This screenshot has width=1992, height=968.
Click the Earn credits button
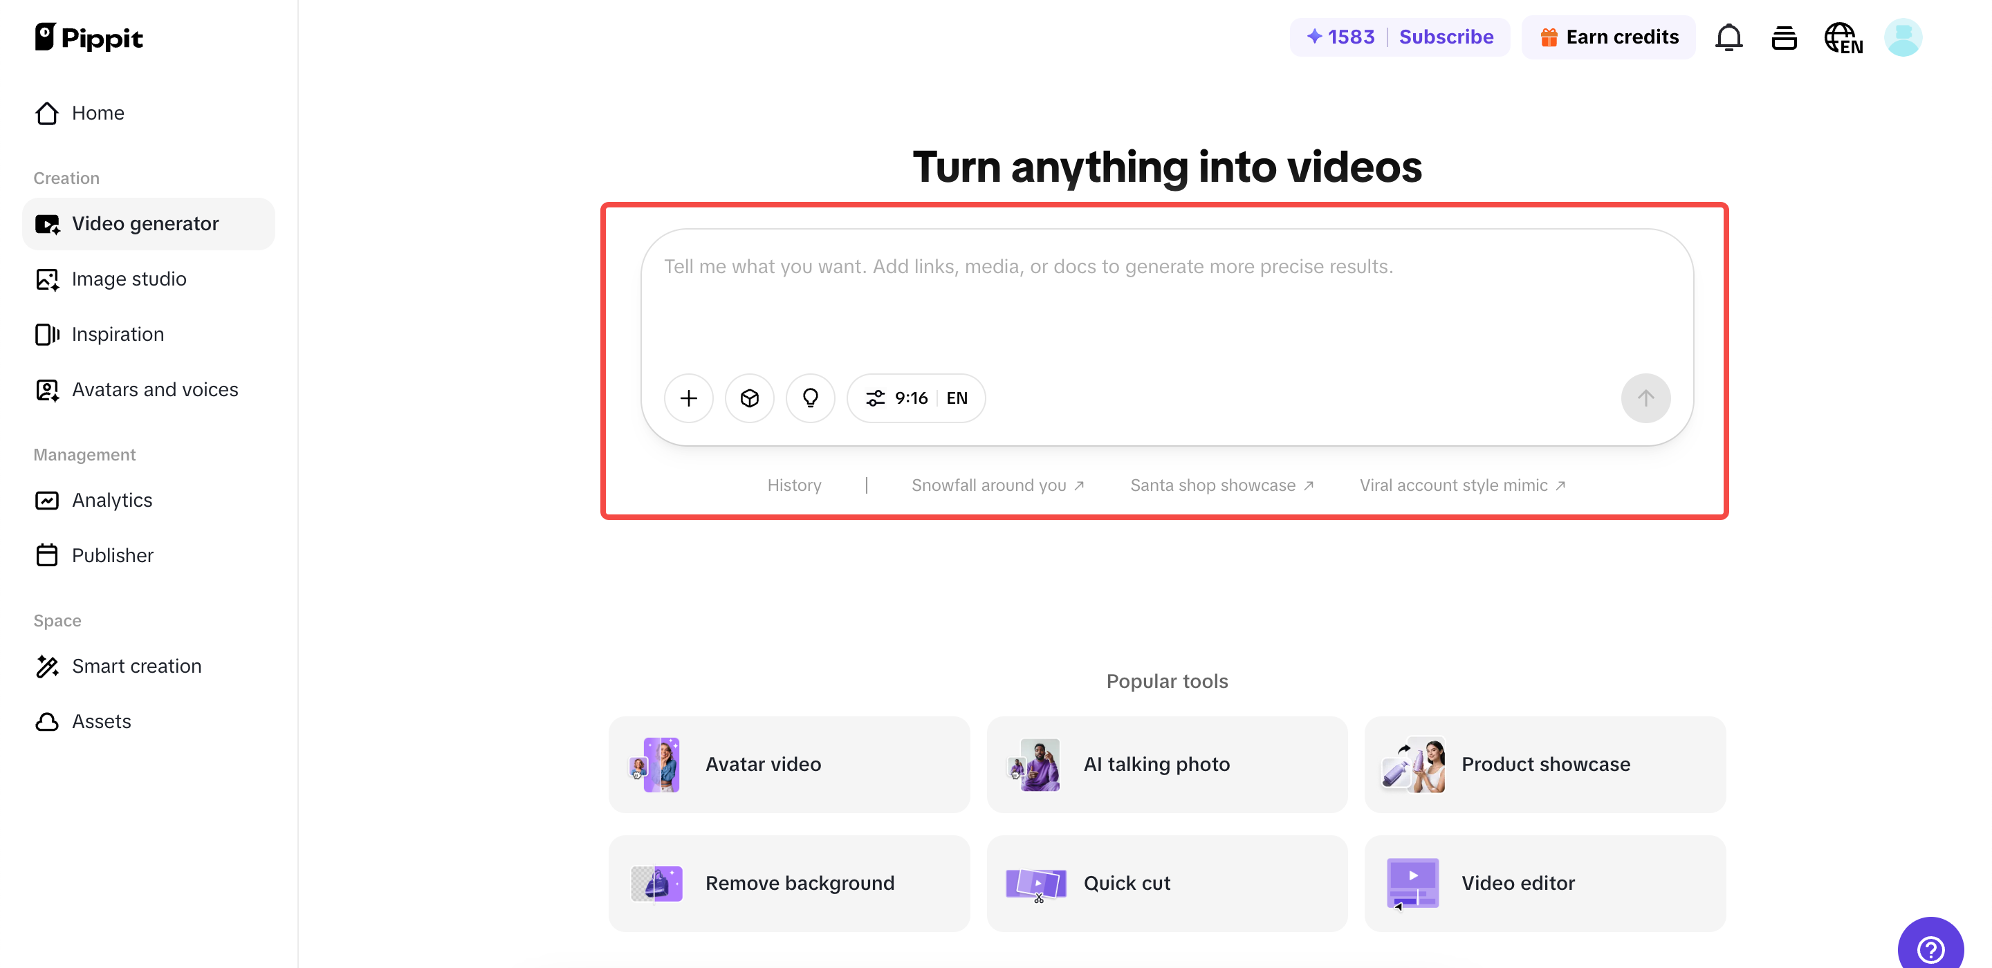tap(1607, 37)
